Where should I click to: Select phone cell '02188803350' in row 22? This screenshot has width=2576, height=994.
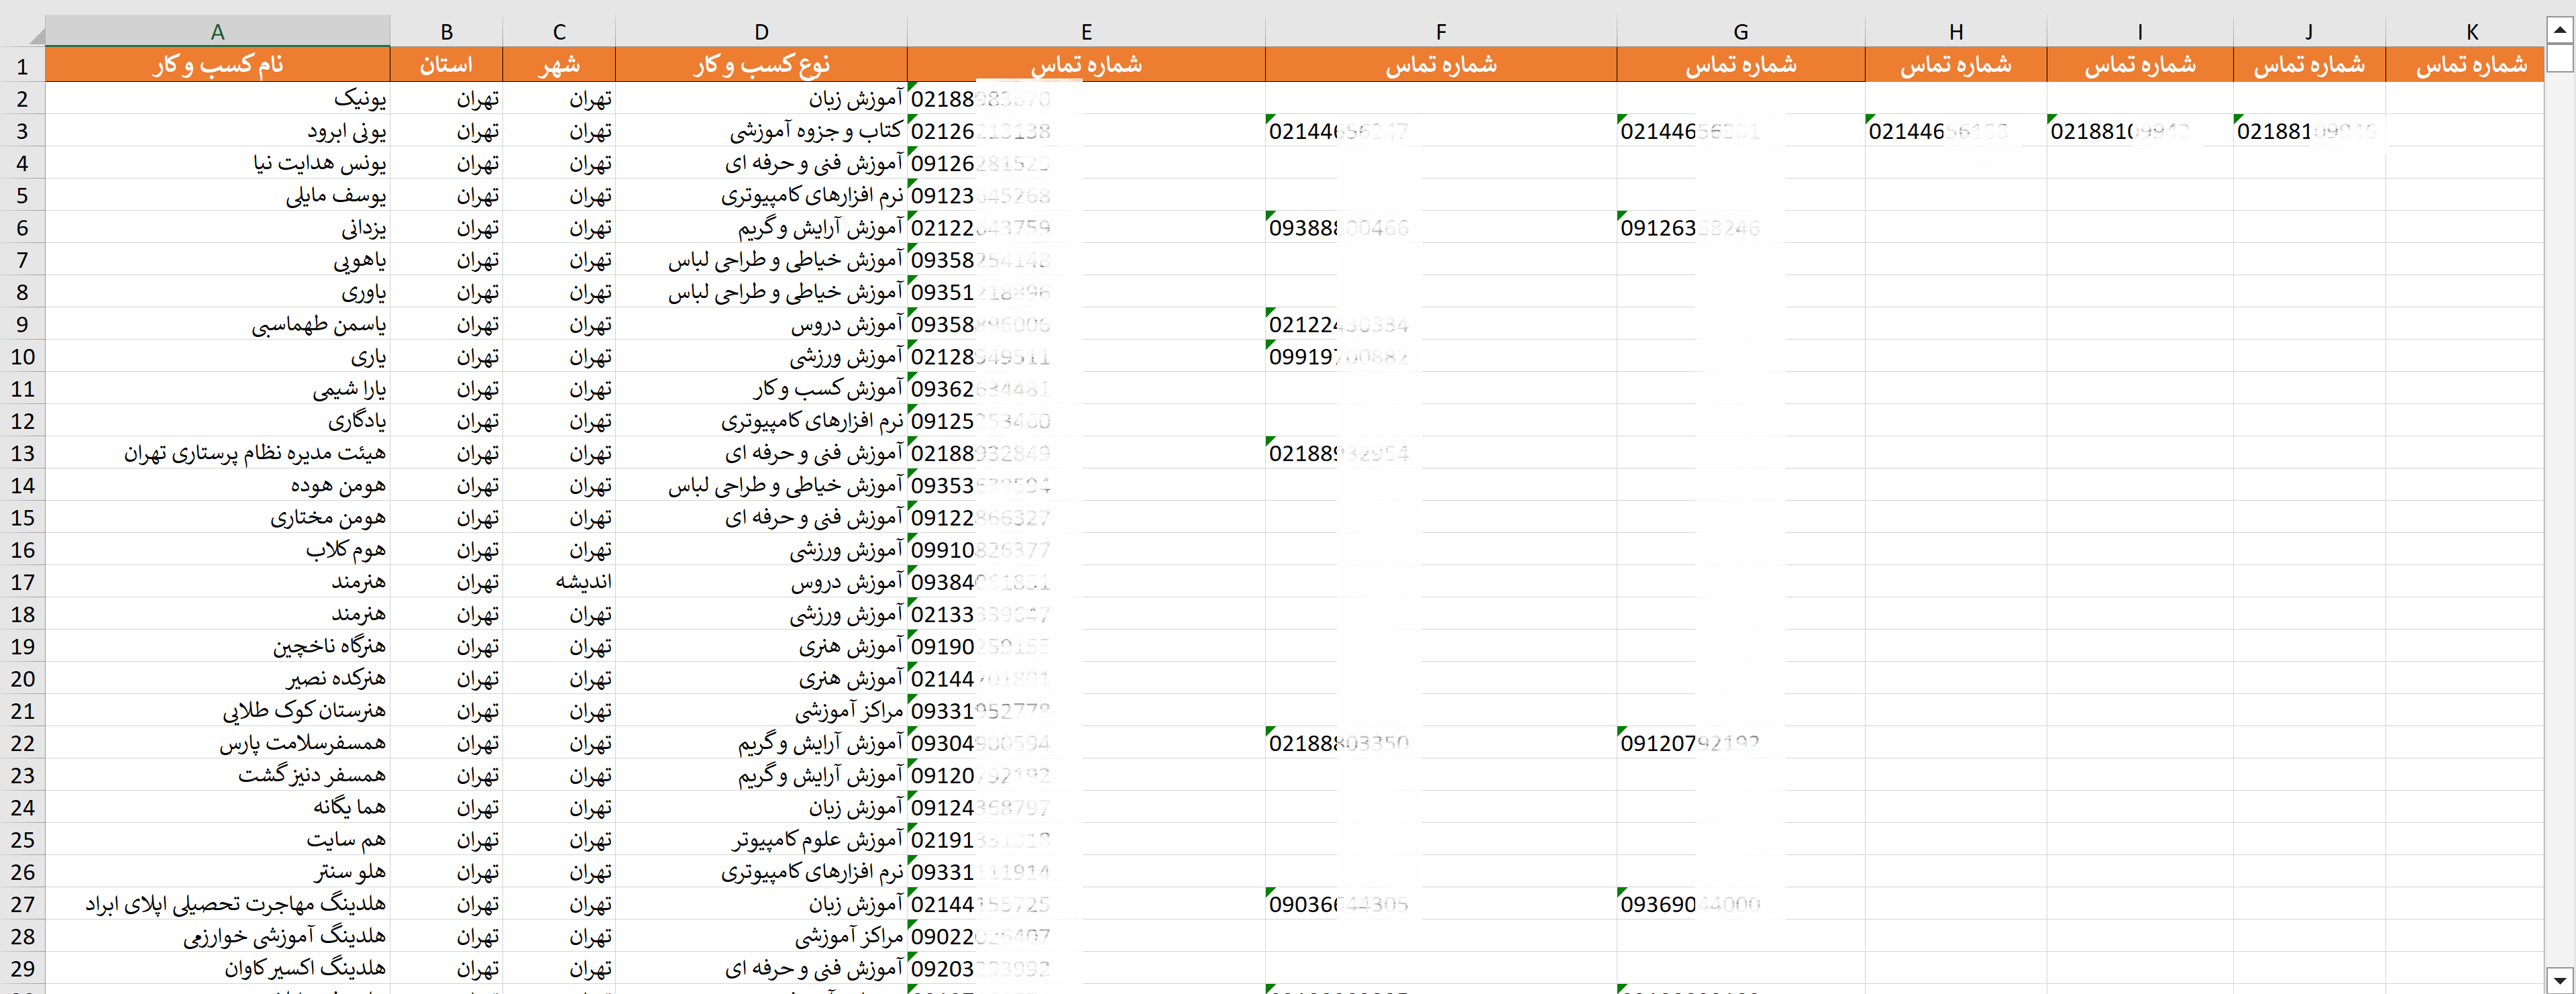pos(1441,743)
